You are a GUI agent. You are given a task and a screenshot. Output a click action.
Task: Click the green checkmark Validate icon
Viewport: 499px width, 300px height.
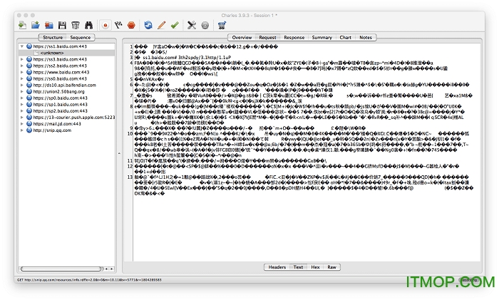(x=175, y=25)
